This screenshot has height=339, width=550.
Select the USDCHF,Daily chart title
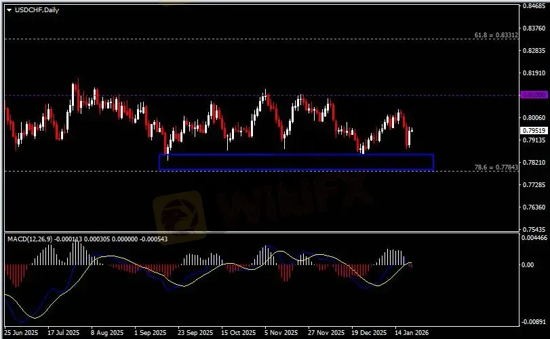point(37,9)
